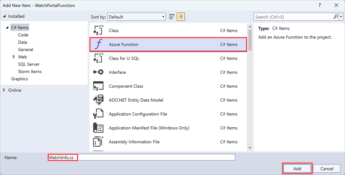
Task: Open the Sort by Default dropdown
Action: pyautogui.click(x=136, y=17)
